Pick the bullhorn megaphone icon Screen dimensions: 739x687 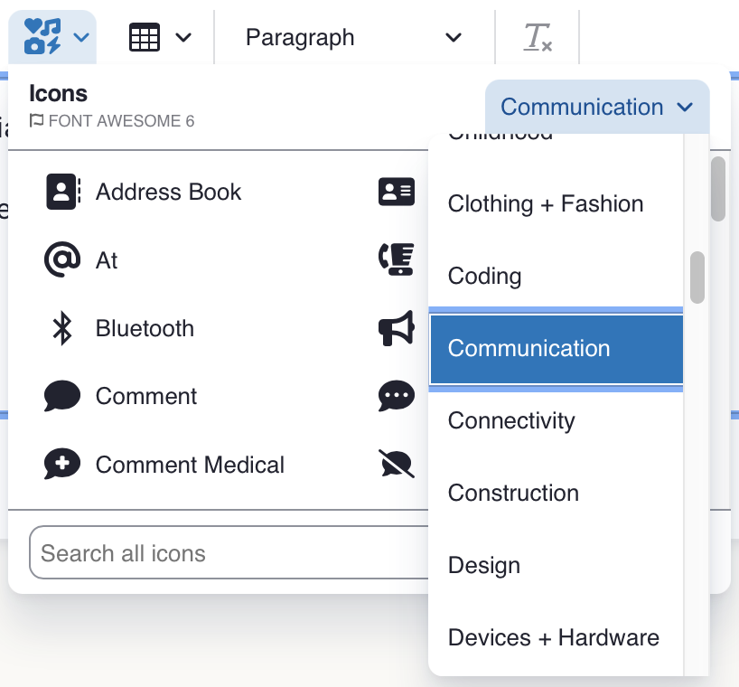pos(397,328)
